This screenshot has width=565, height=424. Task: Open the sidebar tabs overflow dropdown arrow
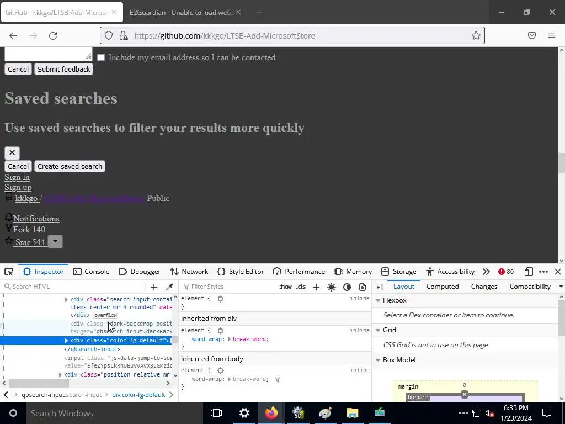[x=561, y=287]
